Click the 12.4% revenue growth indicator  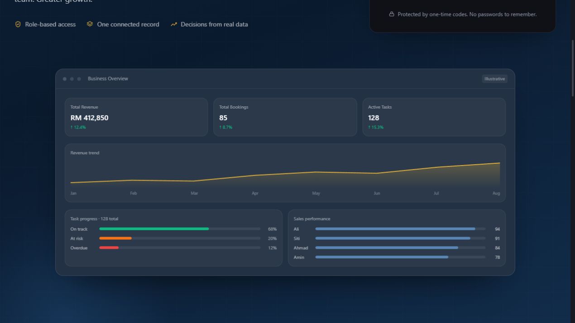tap(78, 128)
